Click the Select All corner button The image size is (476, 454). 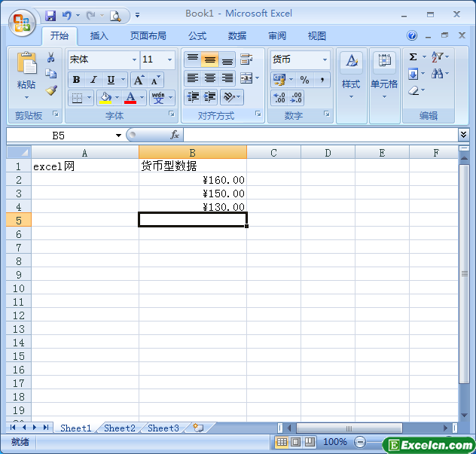(x=19, y=152)
